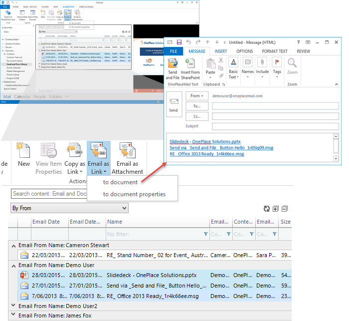This screenshot has width=349, height=321.
Task: Open the From dropdown in message
Action: tap(197, 96)
